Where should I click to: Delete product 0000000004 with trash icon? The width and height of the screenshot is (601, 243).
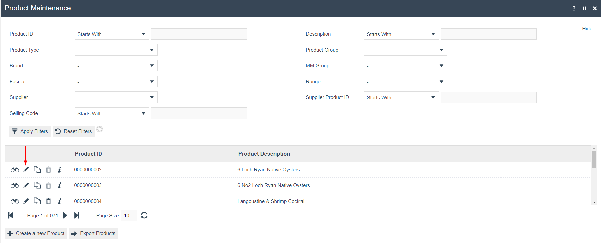(x=48, y=201)
